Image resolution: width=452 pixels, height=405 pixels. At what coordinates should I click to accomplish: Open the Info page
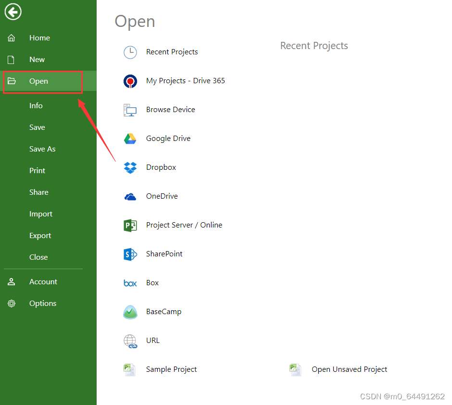36,105
